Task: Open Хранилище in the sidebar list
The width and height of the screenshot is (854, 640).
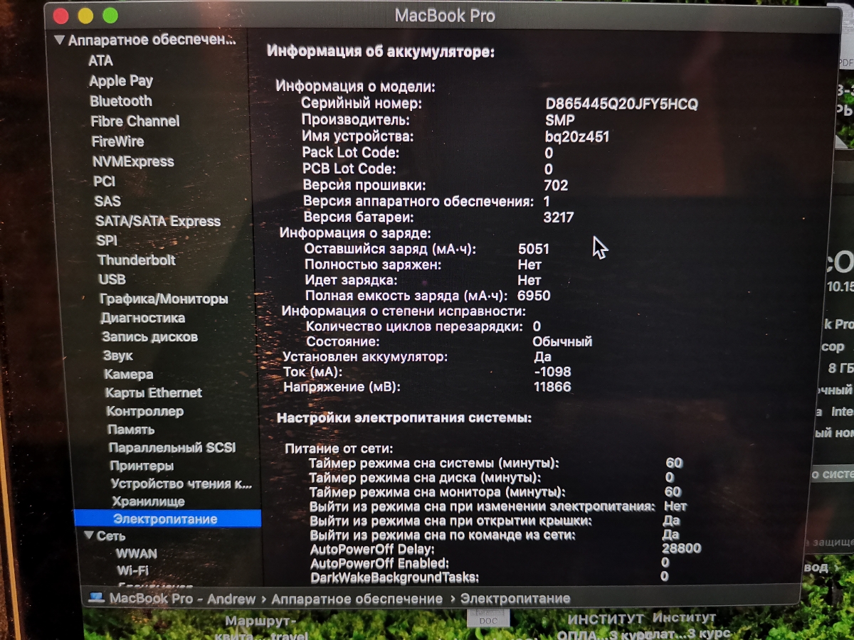Action: point(148,501)
